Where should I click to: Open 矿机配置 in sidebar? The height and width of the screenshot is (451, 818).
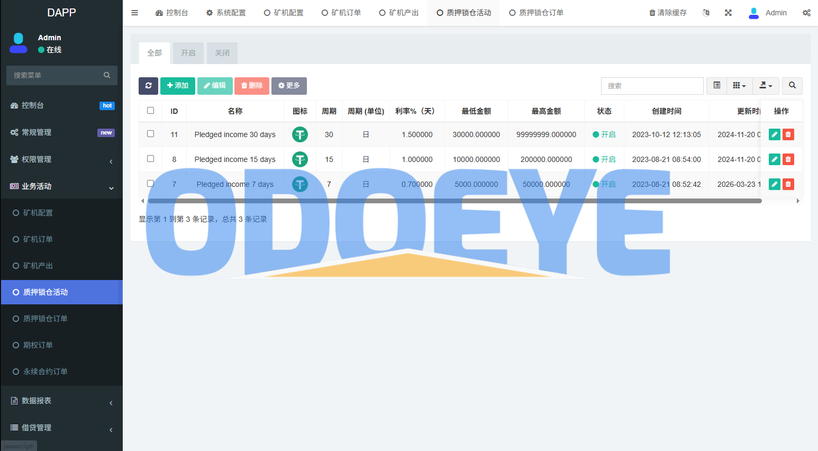61,213
